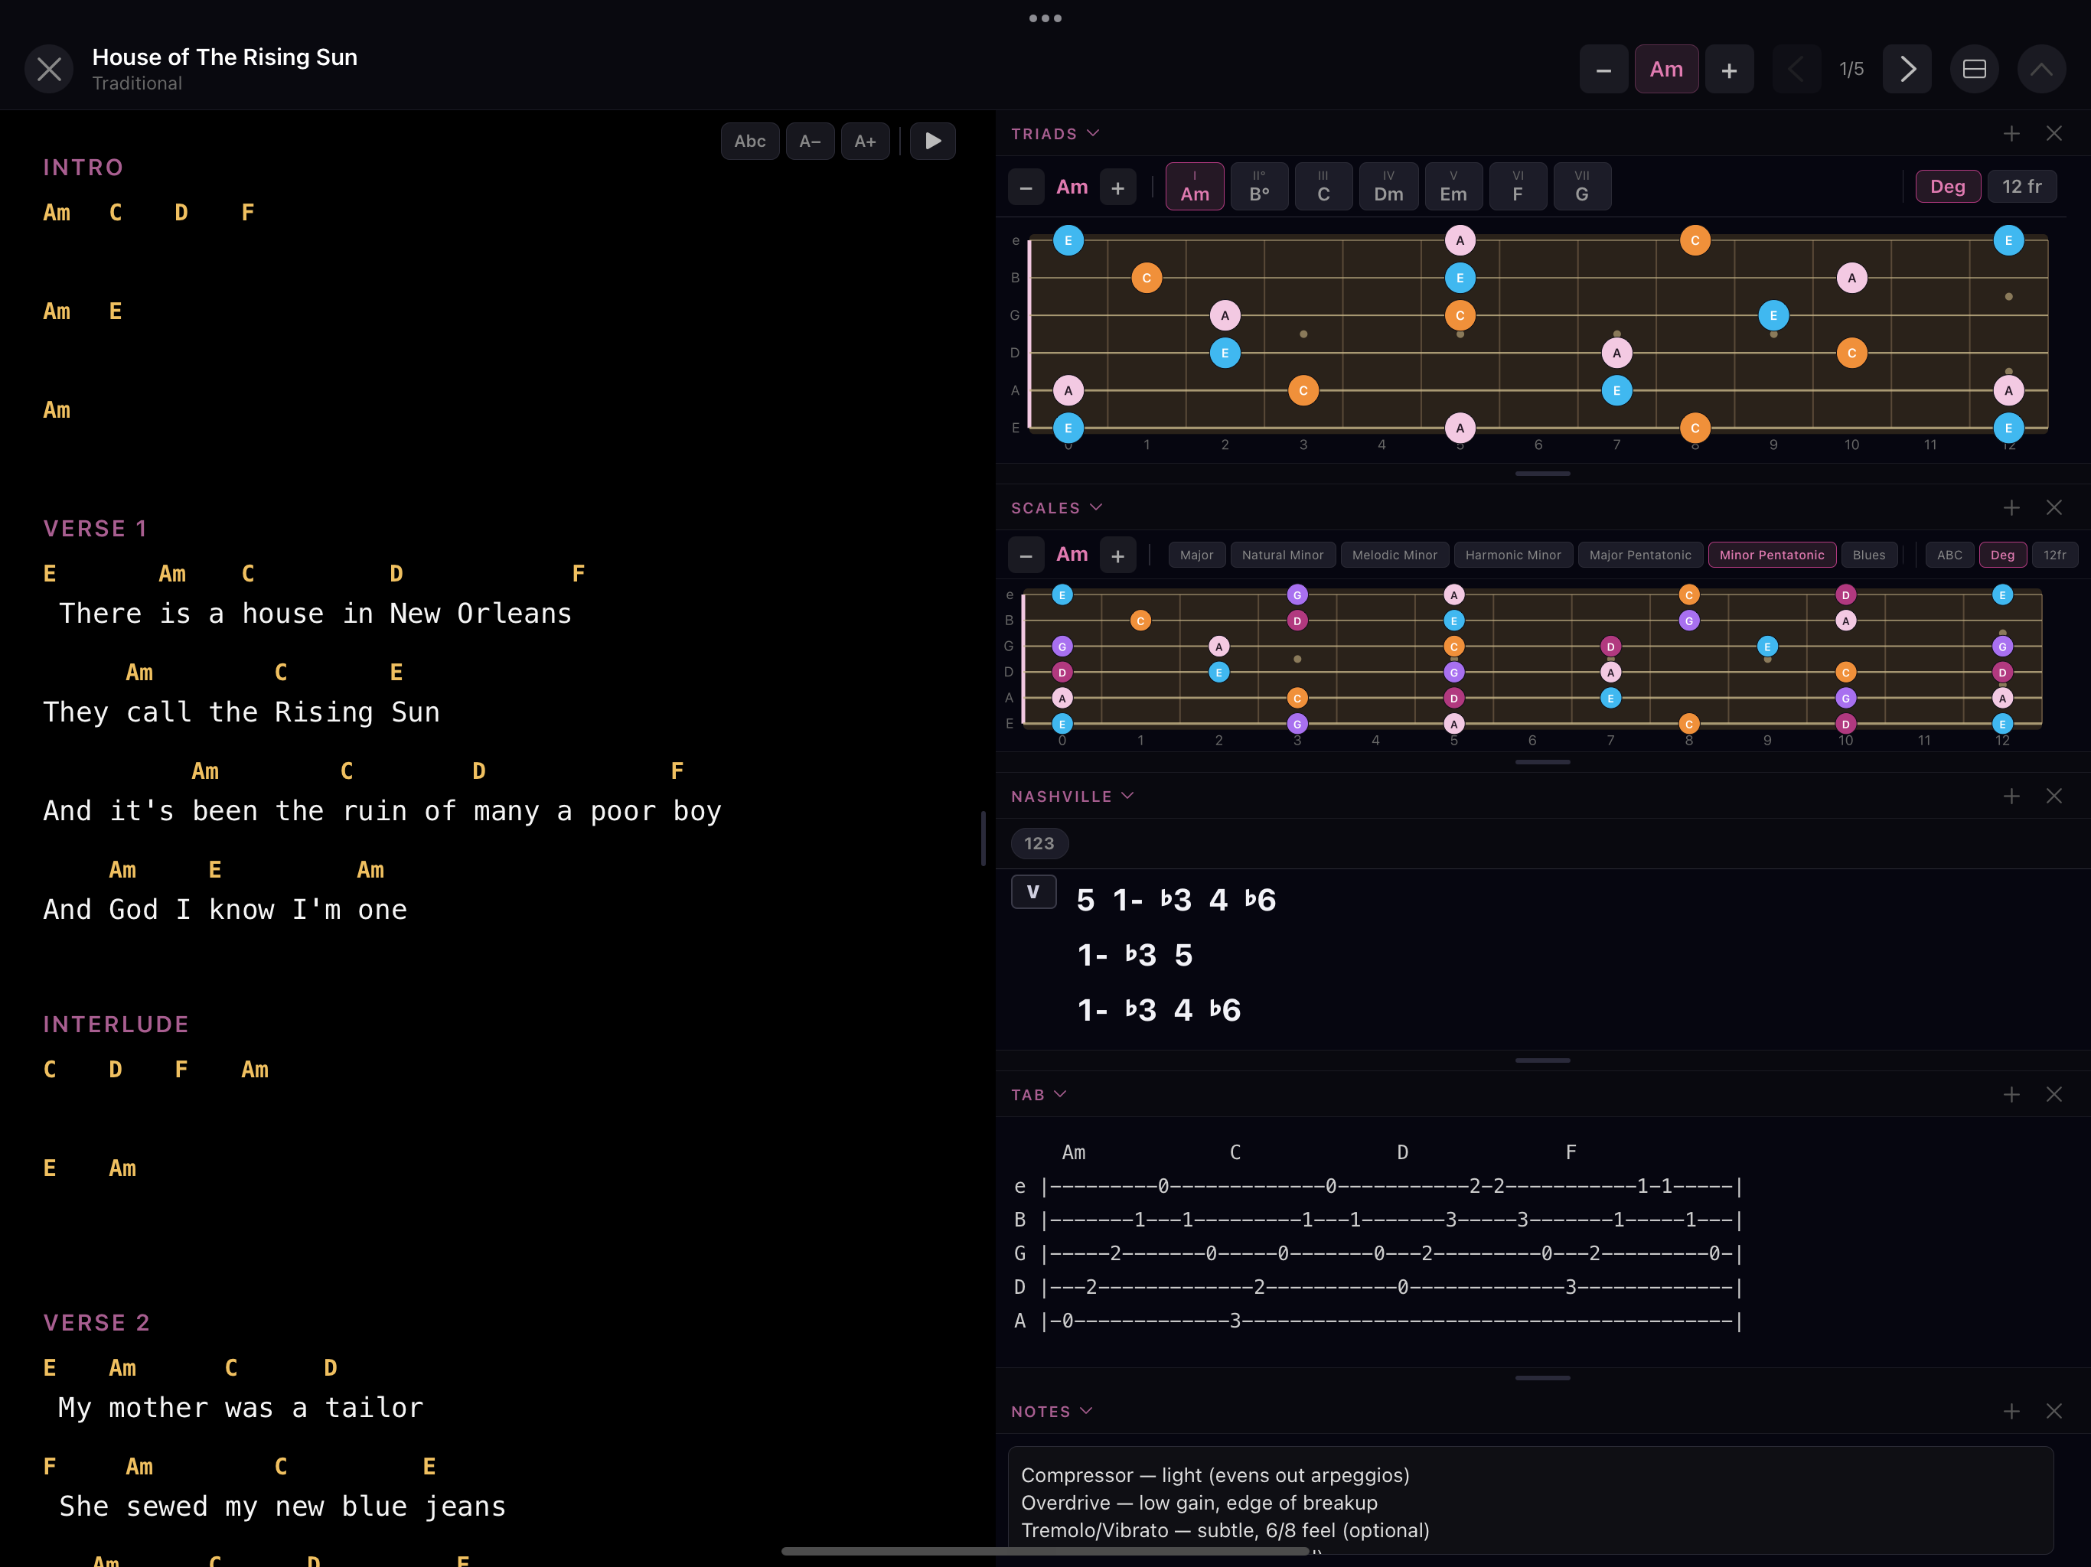Click the horizontal scrollbar at the bottom
Image resolution: width=2091 pixels, height=1567 pixels.
[x=1045, y=1551]
